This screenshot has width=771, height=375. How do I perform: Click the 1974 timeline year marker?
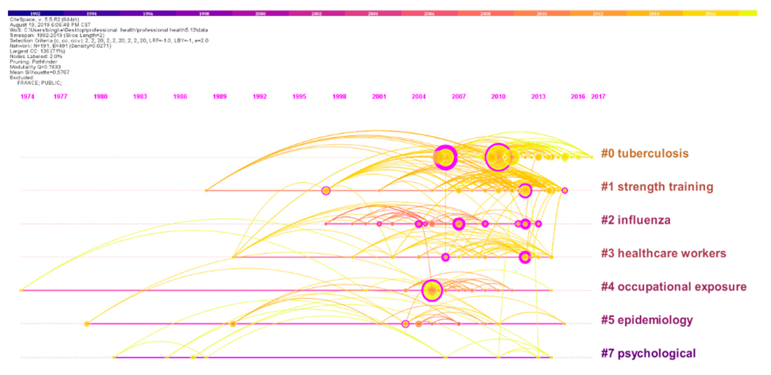[27, 97]
